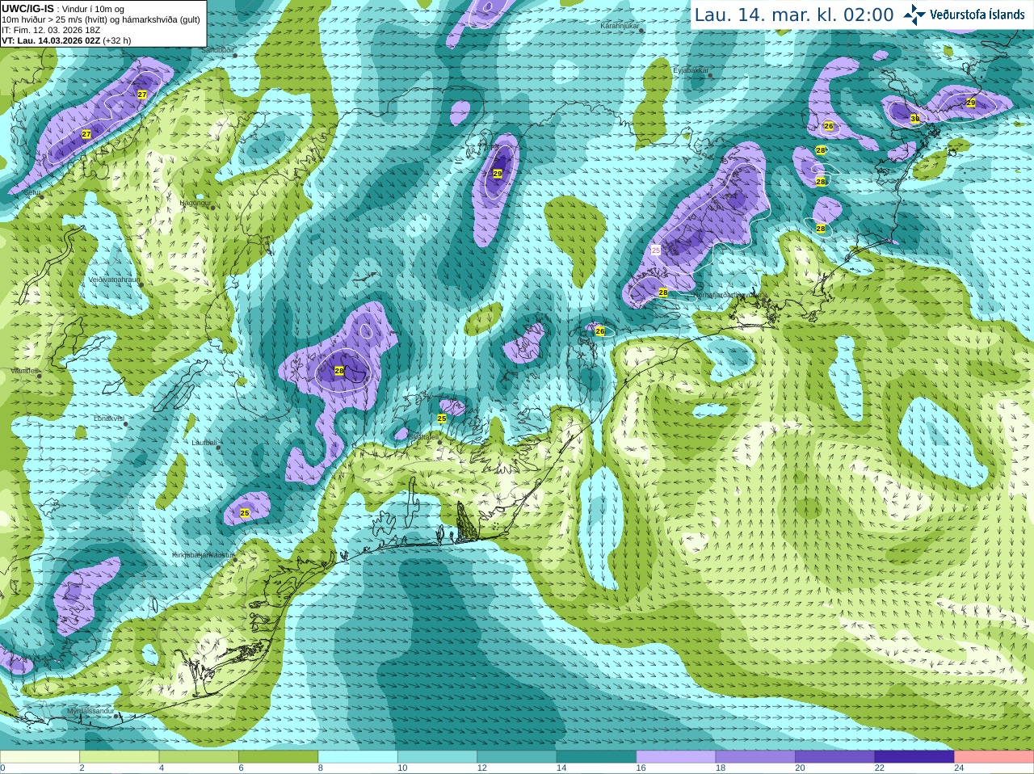Viewport: 1034px width, 774px height.
Task: Click the '10m hviður > 25 m/s' legend line
Action: [101, 19]
